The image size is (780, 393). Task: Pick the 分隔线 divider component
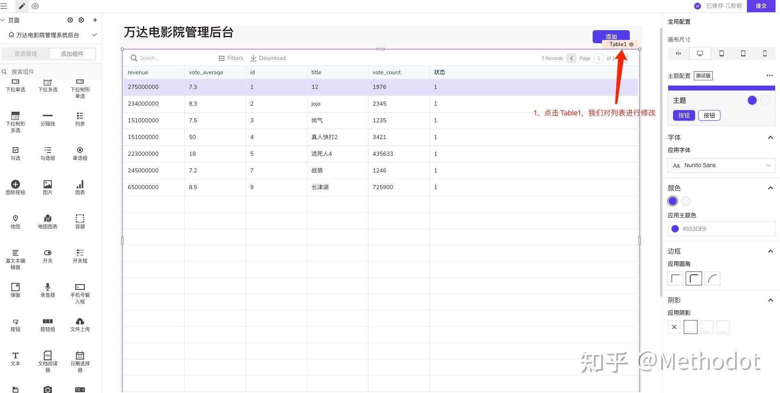[x=48, y=120]
